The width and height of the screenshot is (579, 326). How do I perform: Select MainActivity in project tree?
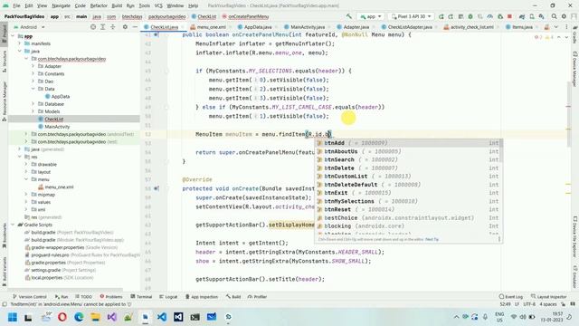54,127
